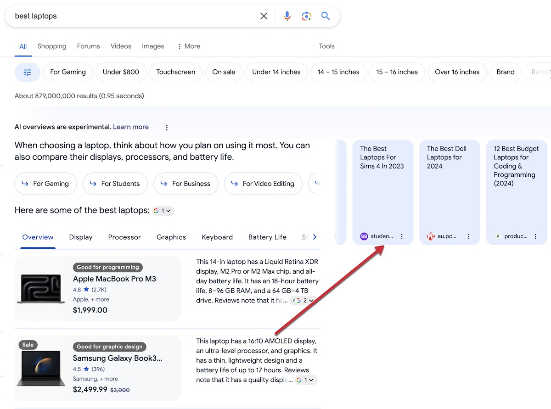
Task: Click the Learn more link
Action: coord(131,127)
